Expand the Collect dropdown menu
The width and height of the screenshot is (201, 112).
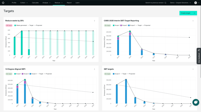(x=24, y=3)
